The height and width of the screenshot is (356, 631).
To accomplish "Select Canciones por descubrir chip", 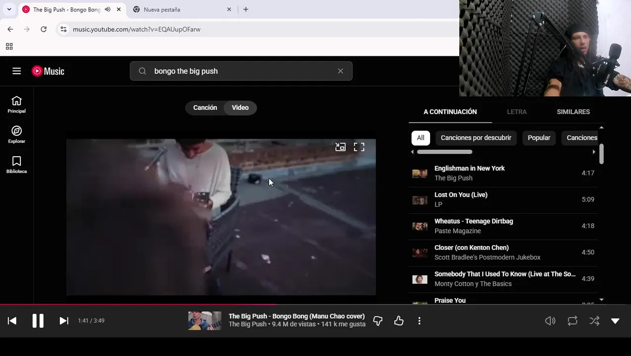I will coord(476,138).
